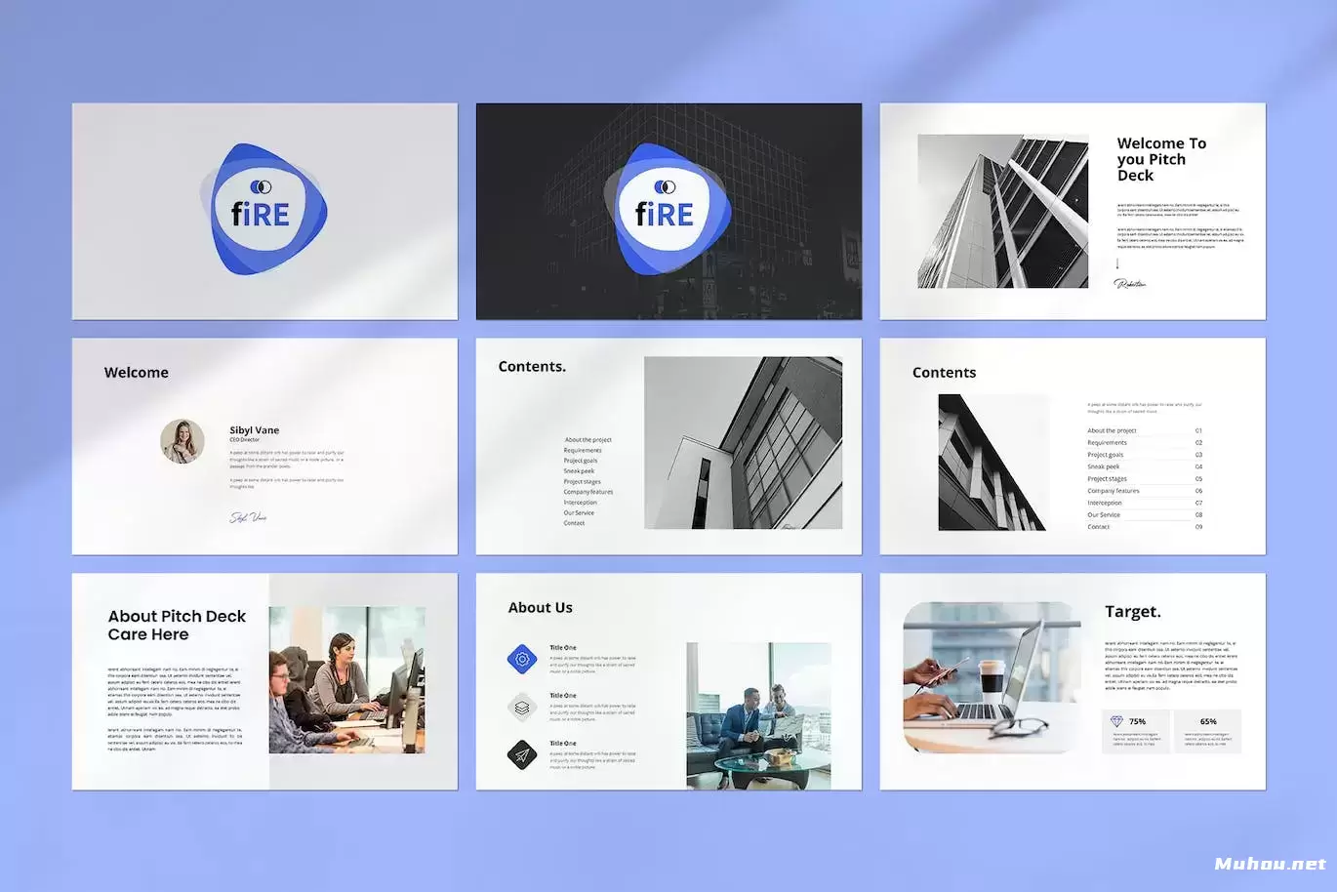Click "Project stages" on the Contents. slide
Image resolution: width=1337 pixels, height=892 pixels.
(583, 482)
